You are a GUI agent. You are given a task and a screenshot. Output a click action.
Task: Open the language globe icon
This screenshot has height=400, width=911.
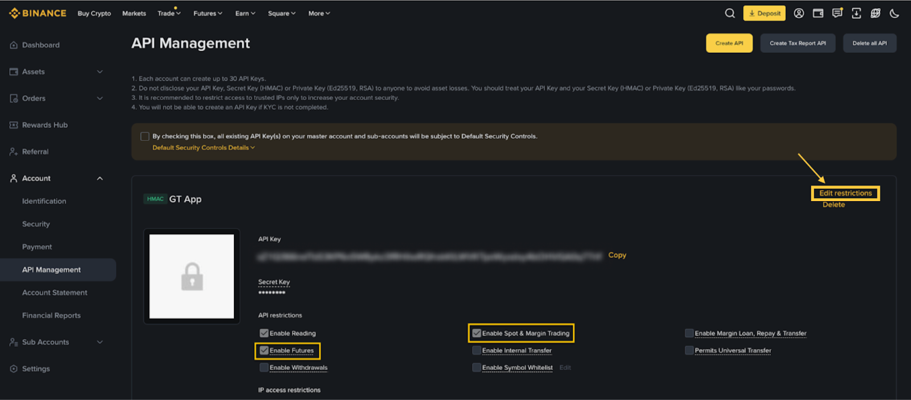[x=875, y=13]
